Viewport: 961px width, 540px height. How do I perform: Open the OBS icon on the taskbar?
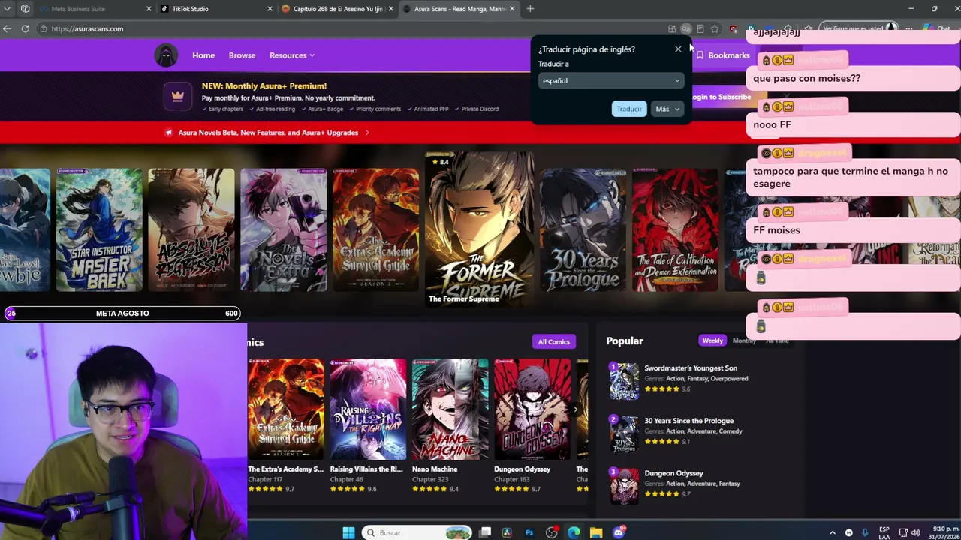pos(552,532)
